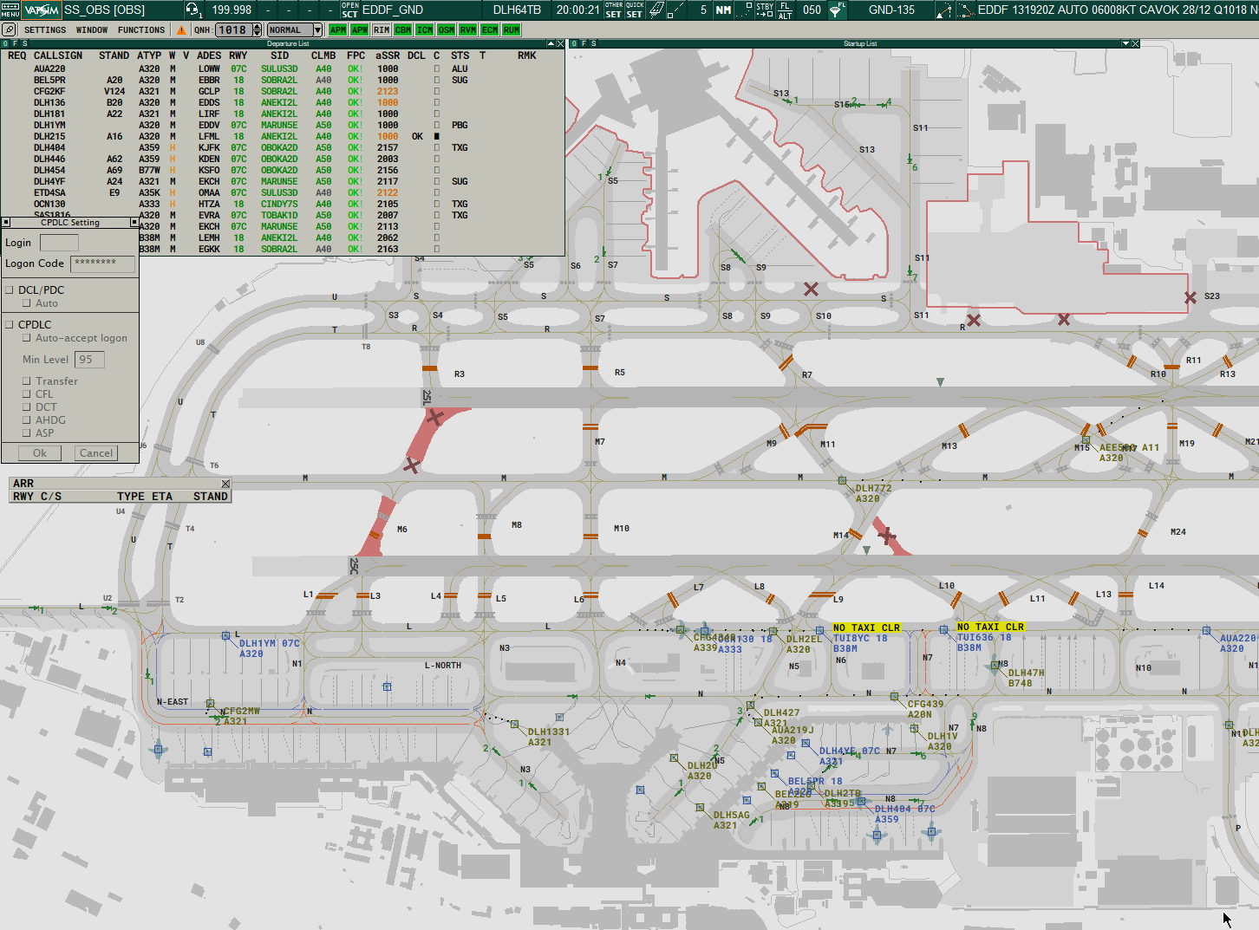This screenshot has height=930, width=1259.
Task: Close the Departure List panel
Action: click(x=560, y=43)
